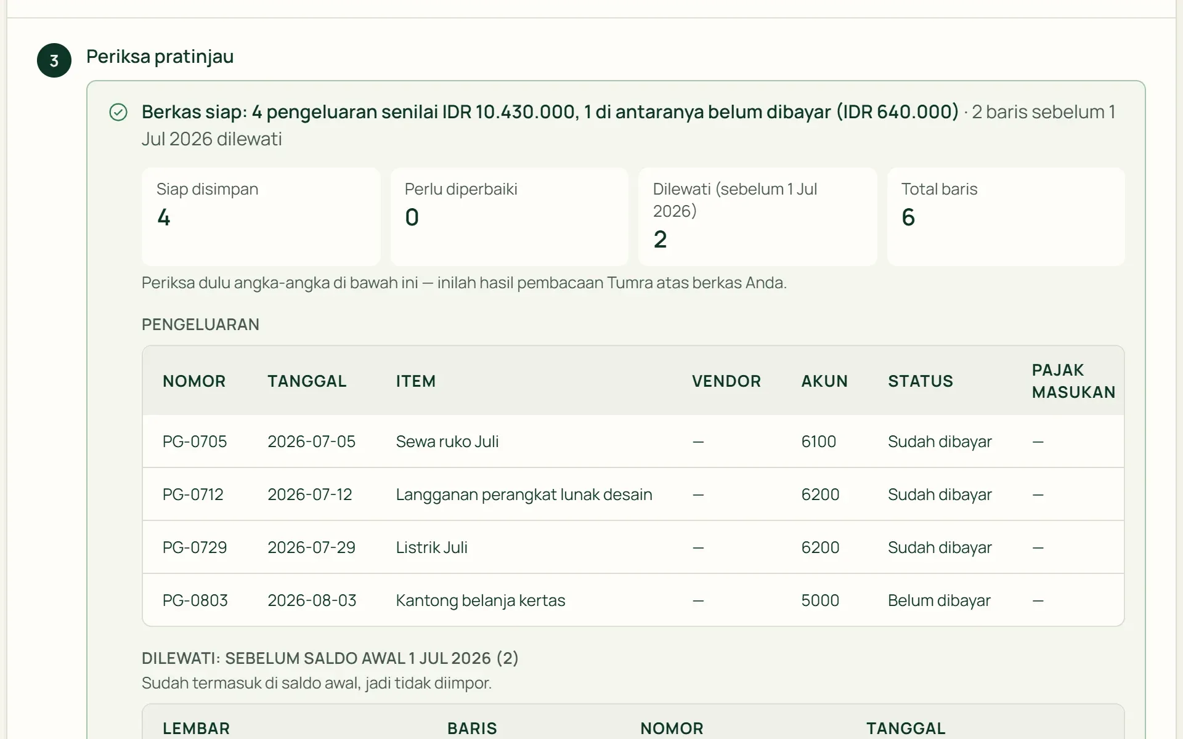Select the PG-0803 expense number cell

click(195, 600)
